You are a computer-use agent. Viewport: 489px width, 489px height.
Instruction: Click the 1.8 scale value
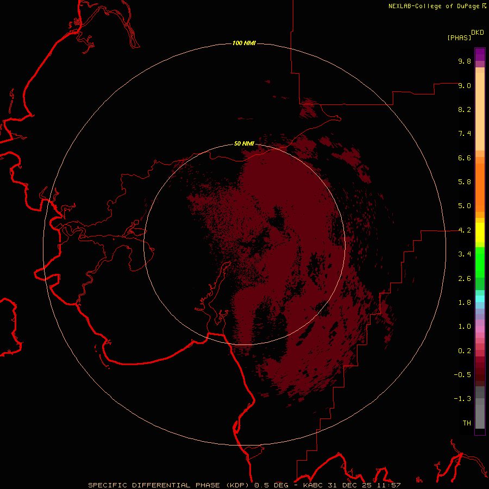click(x=465, y=303)
